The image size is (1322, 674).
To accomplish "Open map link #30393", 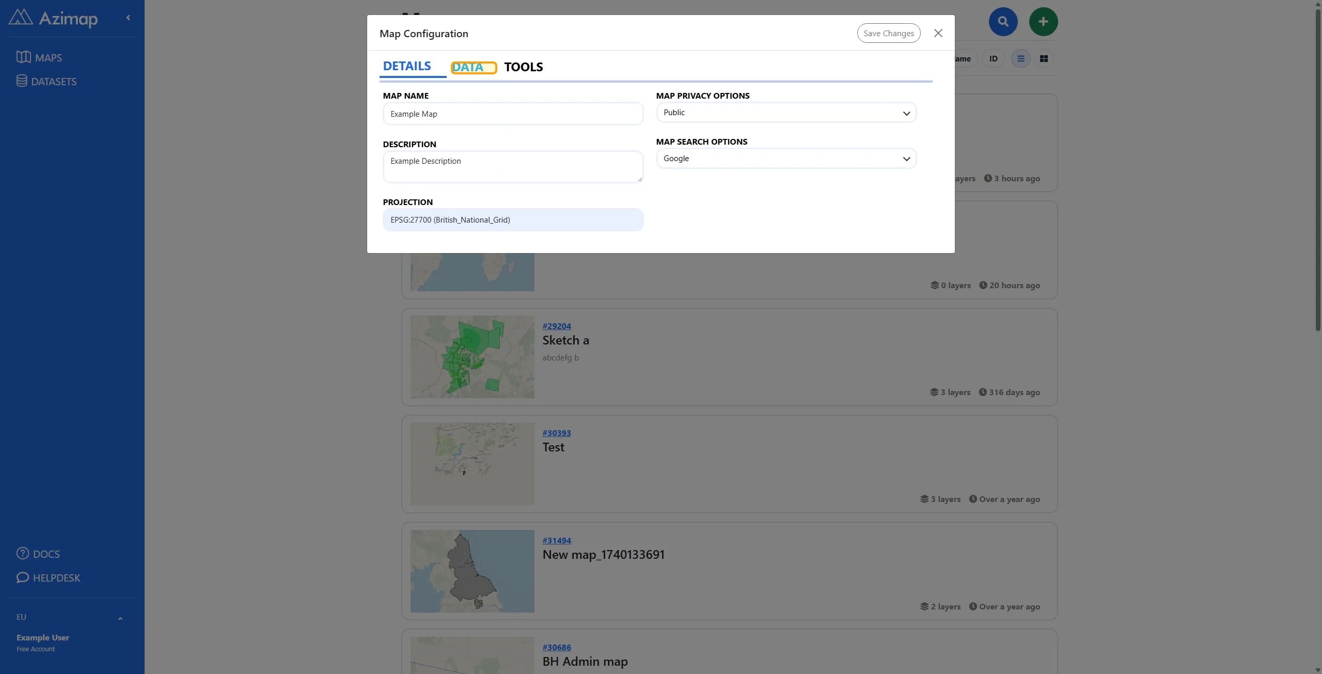I will tap(557, 433).
